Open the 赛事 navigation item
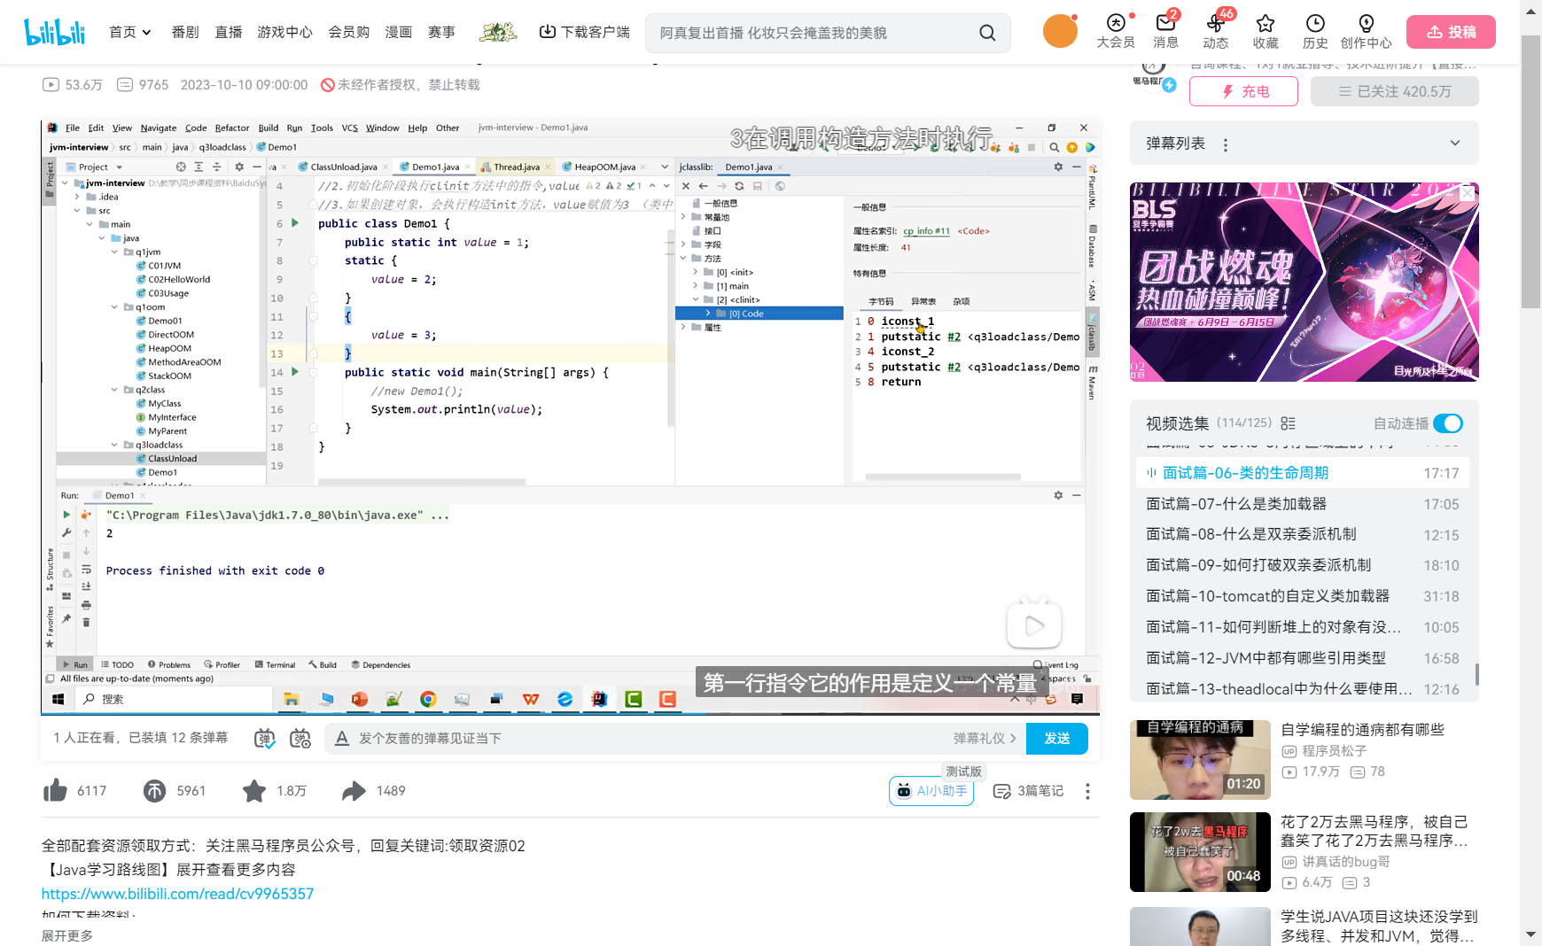 442,32
